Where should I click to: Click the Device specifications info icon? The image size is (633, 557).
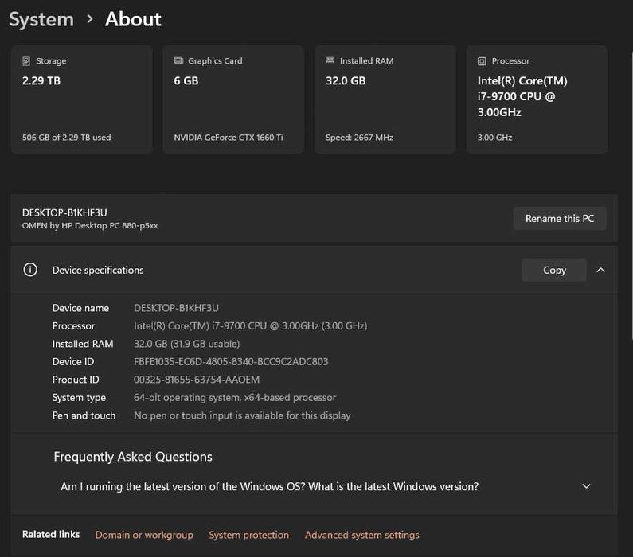point(30,270)
